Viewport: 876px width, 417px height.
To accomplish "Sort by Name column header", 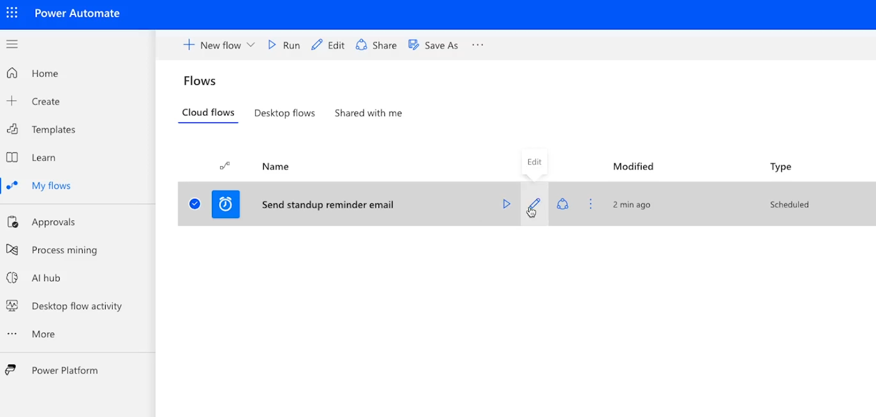I will [275, 166].
